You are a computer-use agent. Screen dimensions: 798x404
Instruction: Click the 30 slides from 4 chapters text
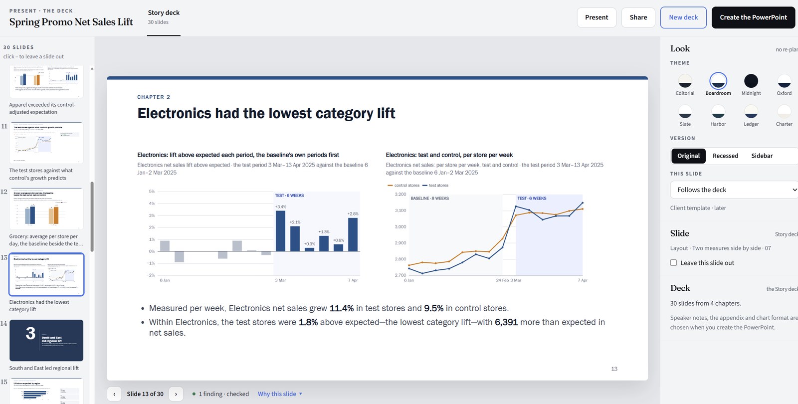(705, 303)
